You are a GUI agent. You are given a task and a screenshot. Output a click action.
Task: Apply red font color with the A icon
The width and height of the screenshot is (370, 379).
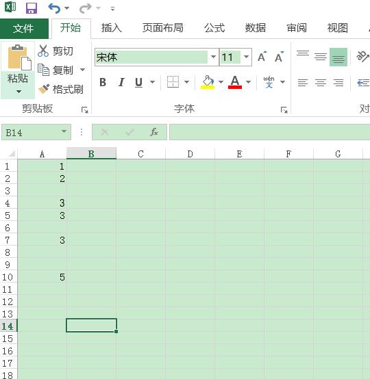click(x=235, y=82)
